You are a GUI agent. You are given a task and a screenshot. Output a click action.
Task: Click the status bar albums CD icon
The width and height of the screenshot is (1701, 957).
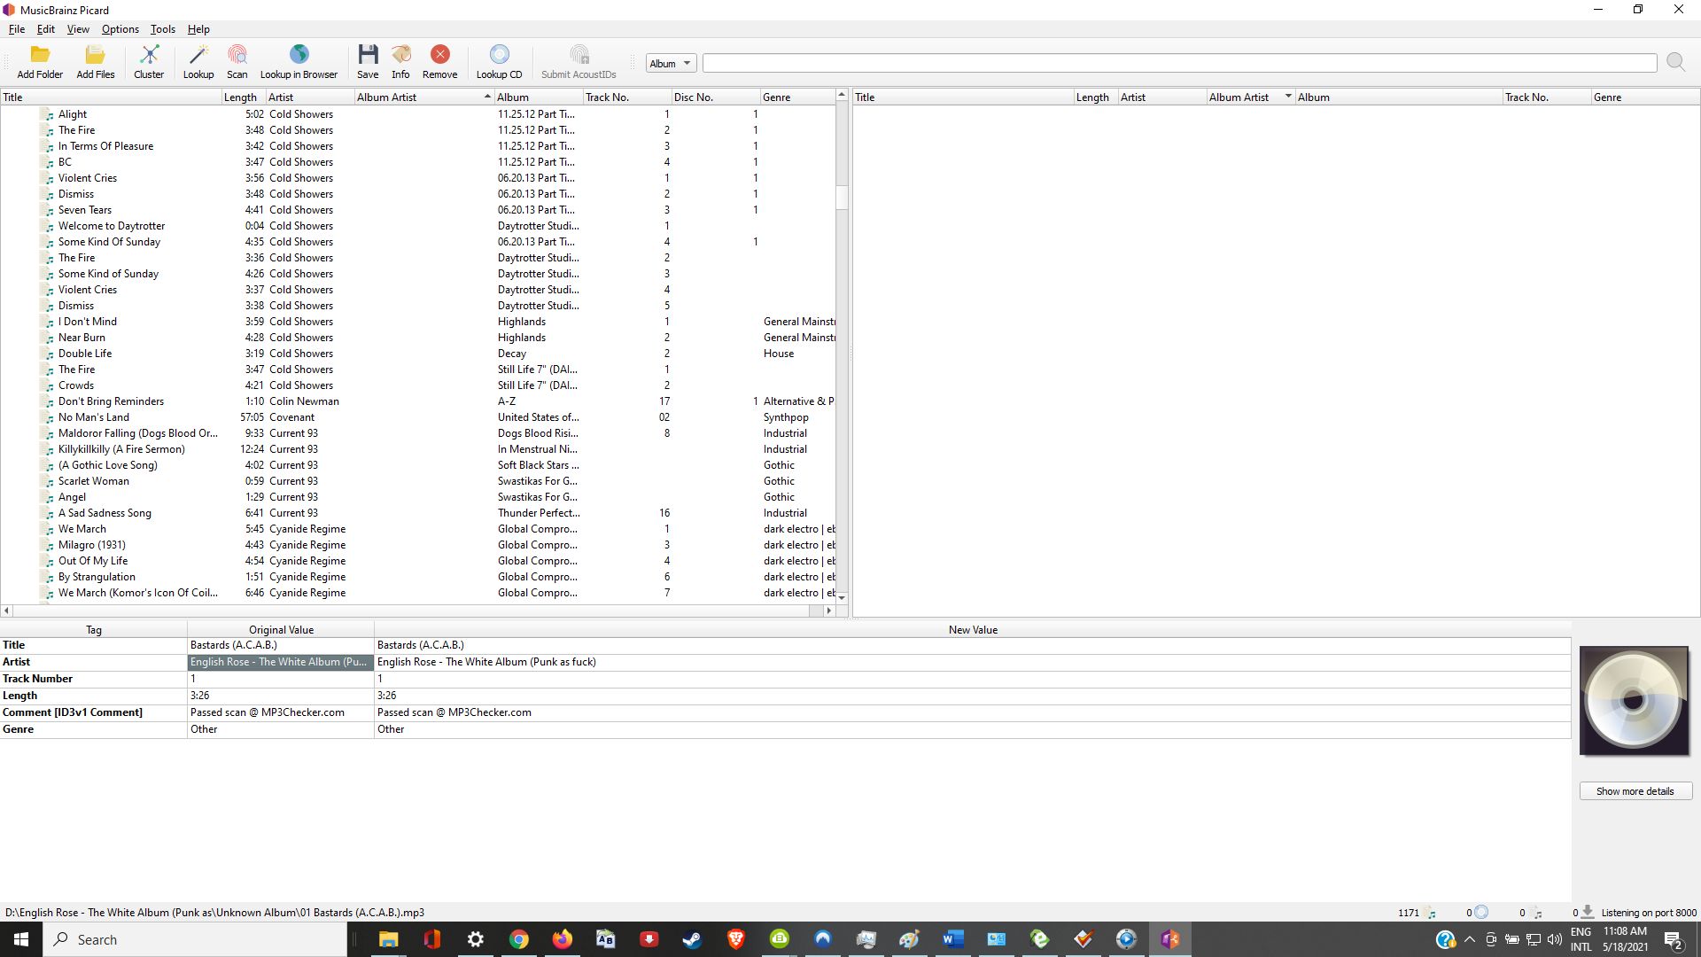(x=1481, y=912)
